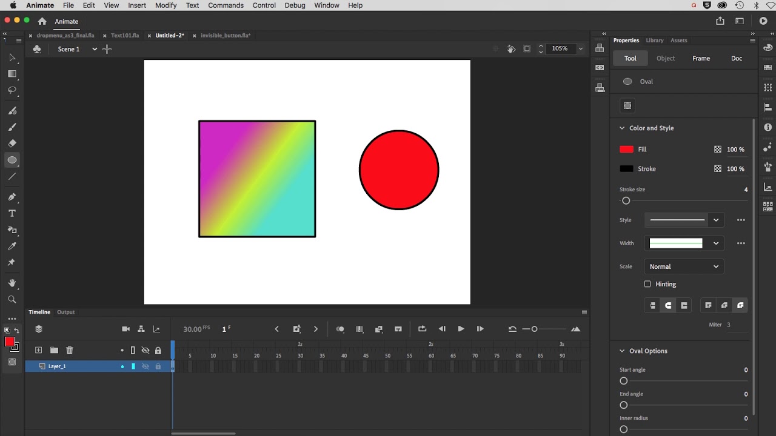Click frame 30 on the timeline ruler
The width and height of the screenshot is (776, 436).
coord(300,356)
